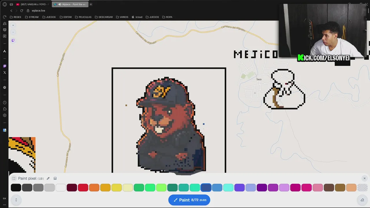370x208 pixels.
Task: Click the Paint pixel panel title
Action: pos(27,178)
